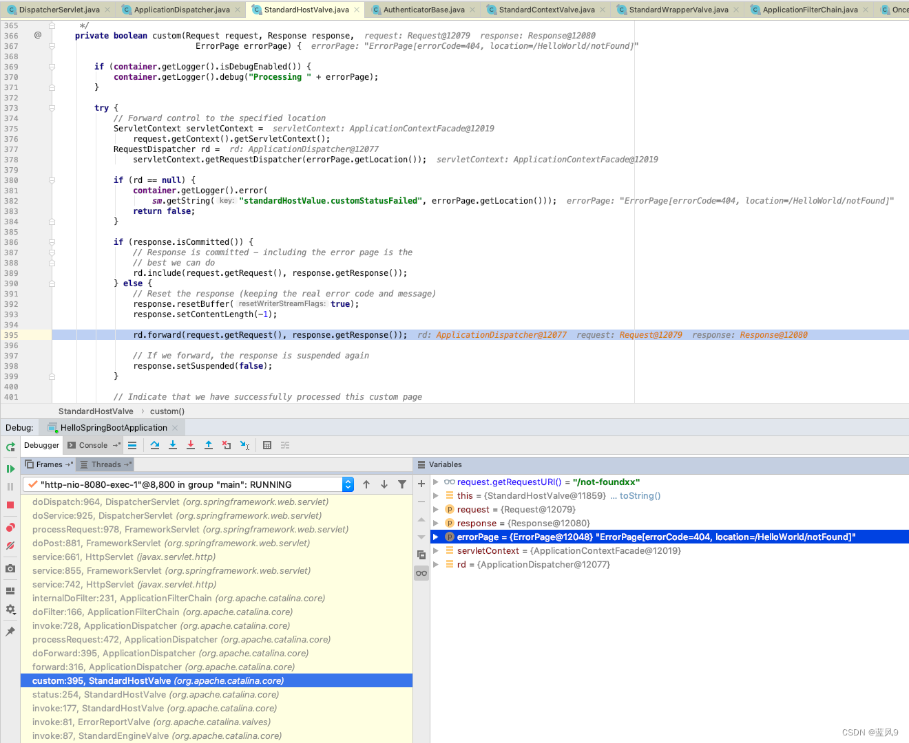Take a thread dump with the camera icon

tap(10, 568)
